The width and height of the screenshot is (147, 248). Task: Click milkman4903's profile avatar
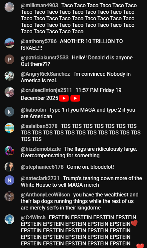[x=9, y=7]
